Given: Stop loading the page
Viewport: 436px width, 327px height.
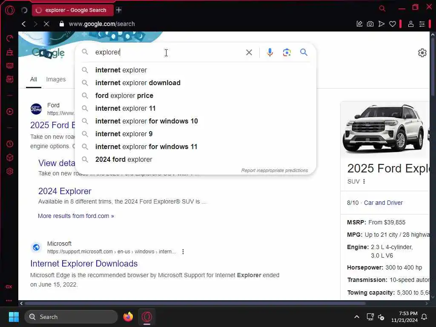Looking at the screenshot, I should (46, 24).
